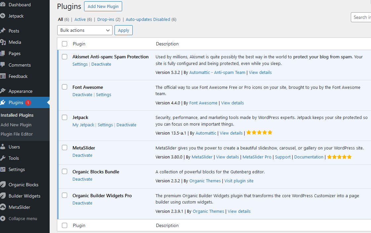
Task: Open the My Jetpack link
Action: [x=83, y=125]
